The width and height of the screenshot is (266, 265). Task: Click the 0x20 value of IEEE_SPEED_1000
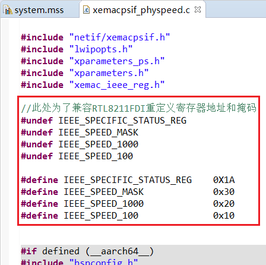pos(224,204)
